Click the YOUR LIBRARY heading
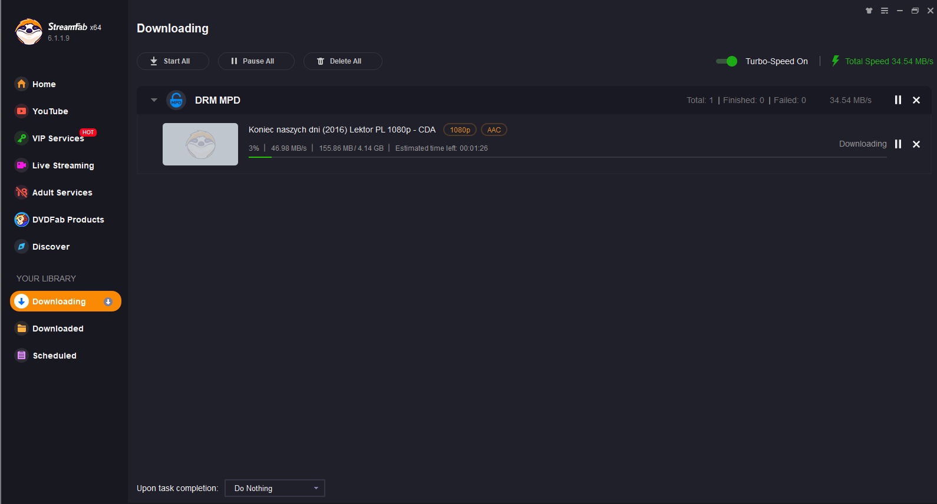The width and height of the screenshot is (937, 504). (46, 278)
